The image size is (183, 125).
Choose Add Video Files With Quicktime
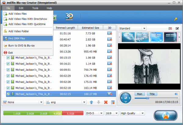[x=28, y=24]
